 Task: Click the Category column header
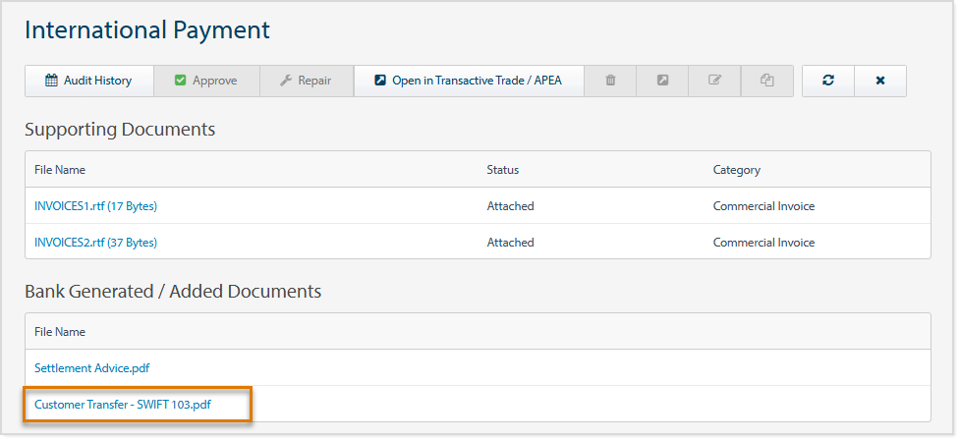click(x=736, y=170)
